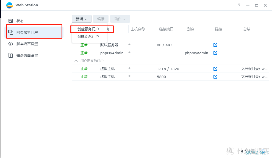Select the 默认服务器 row text

coord(109,45)
